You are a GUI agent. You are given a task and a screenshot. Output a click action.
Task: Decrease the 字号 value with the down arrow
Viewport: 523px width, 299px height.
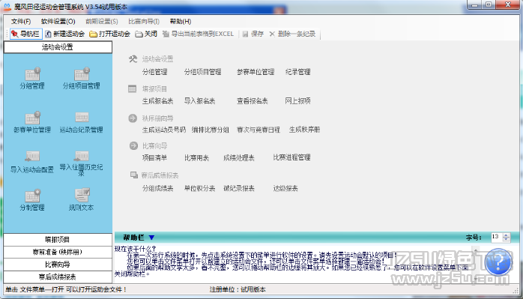pyautogui.click(x=507, y=239)
